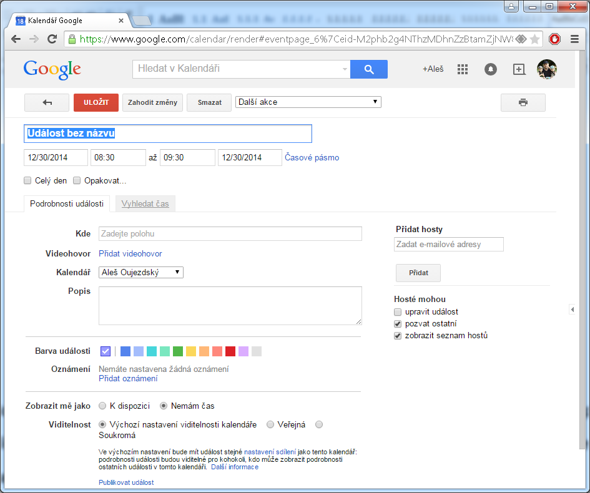Switch to Vyhledat čas tab
This screenshot has width=590, height=493.
[145, 203]
